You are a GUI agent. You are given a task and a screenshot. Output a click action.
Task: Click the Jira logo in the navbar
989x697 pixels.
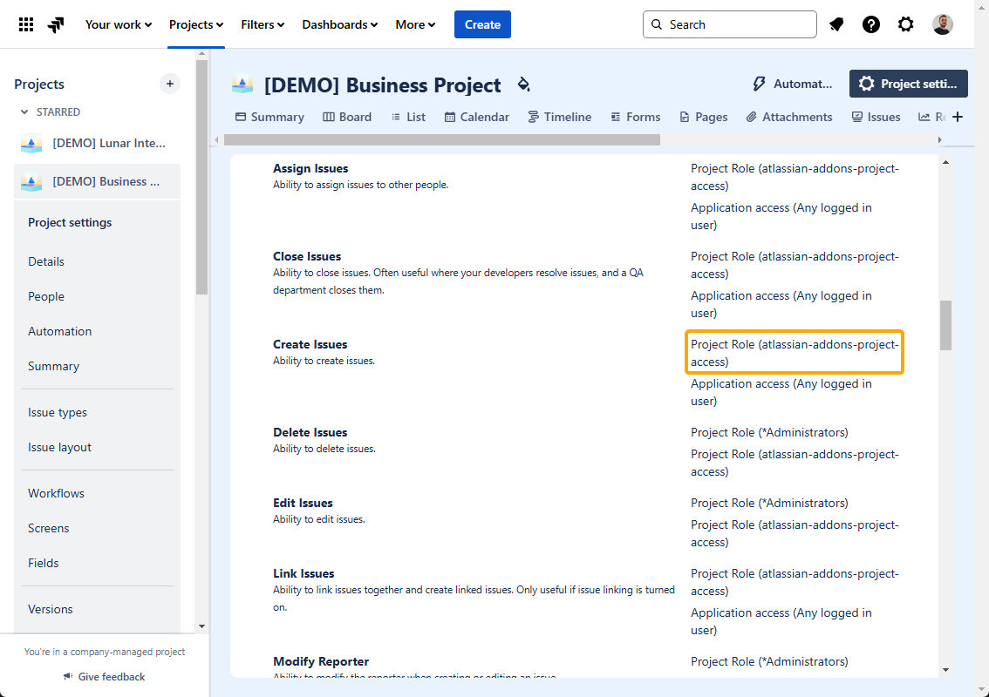55,24
